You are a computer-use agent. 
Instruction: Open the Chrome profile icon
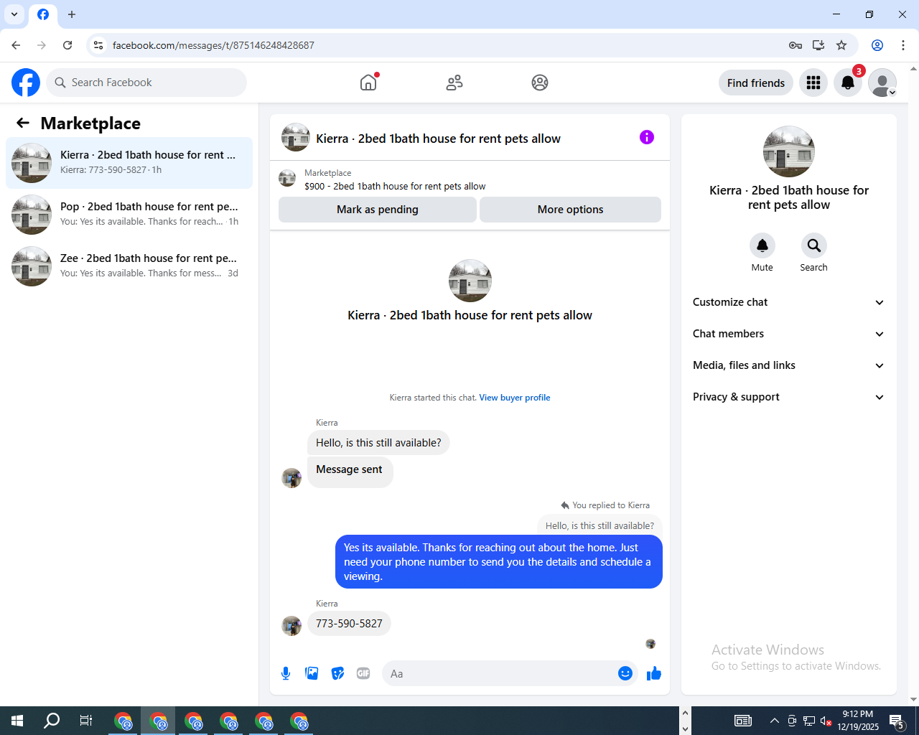pyautogui.click(x=877, y=45)
